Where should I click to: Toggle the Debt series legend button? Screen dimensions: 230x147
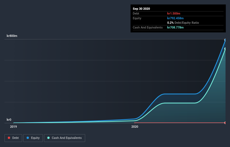13,138
